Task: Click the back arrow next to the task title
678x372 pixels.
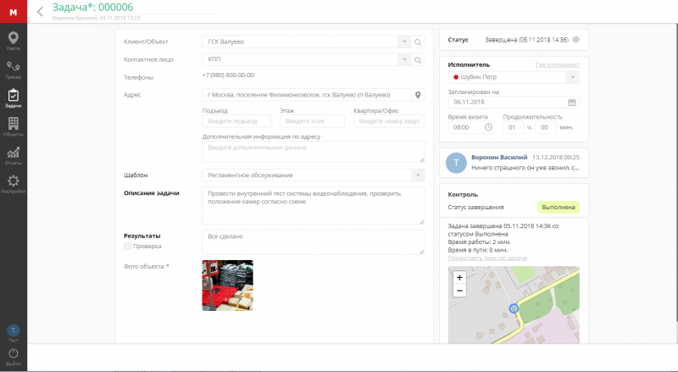Action: [x=40, y=12]
